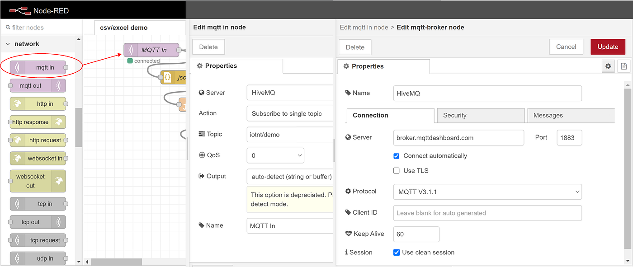Click Cancel in broker editor
This screenshot has height=267, width=633.
point(566,47)
